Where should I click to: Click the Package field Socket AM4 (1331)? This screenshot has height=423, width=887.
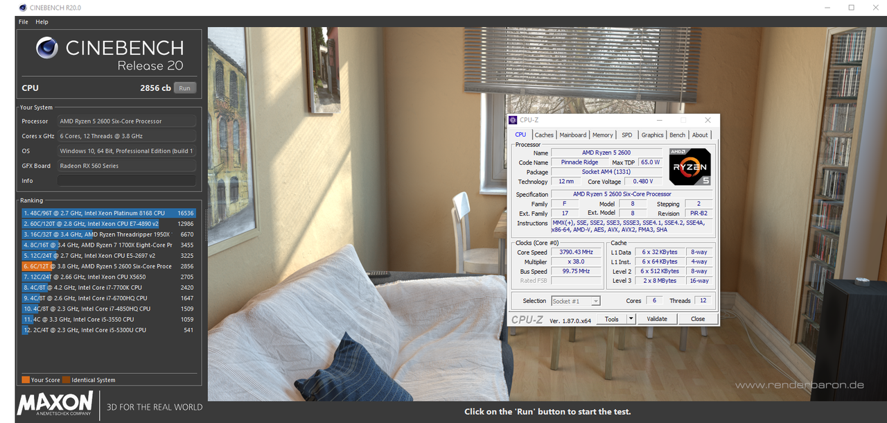608,172
